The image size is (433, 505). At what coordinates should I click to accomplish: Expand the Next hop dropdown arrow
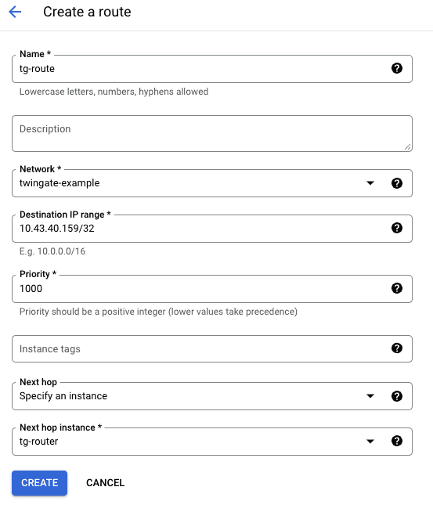click(x=370, y=396)
